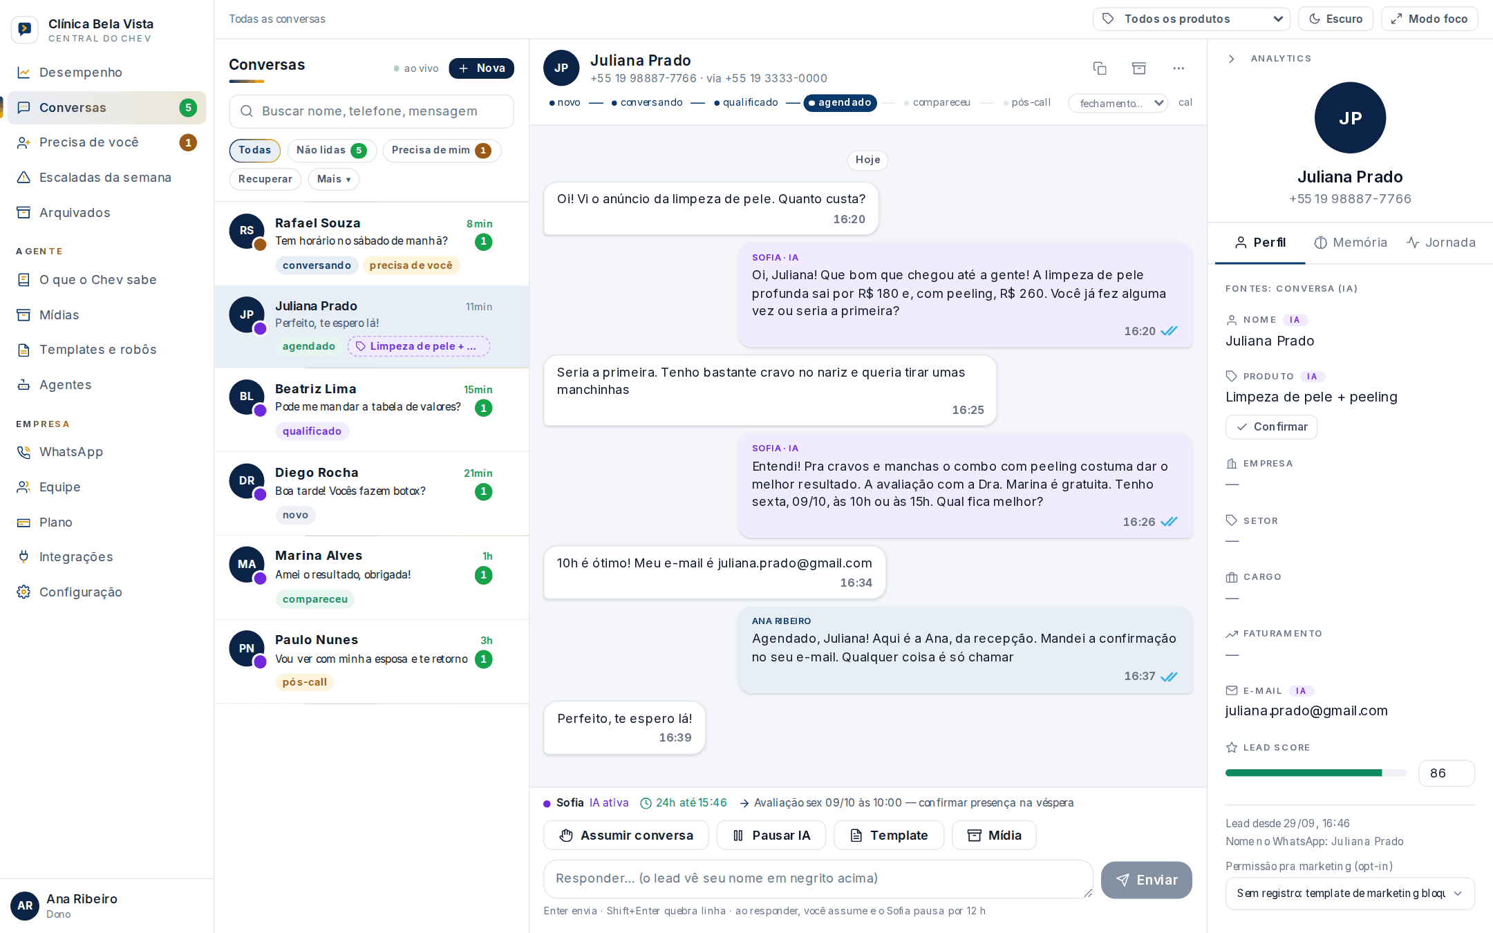
Task: Switch to the Jornada tab
Action: [1442, 243]
